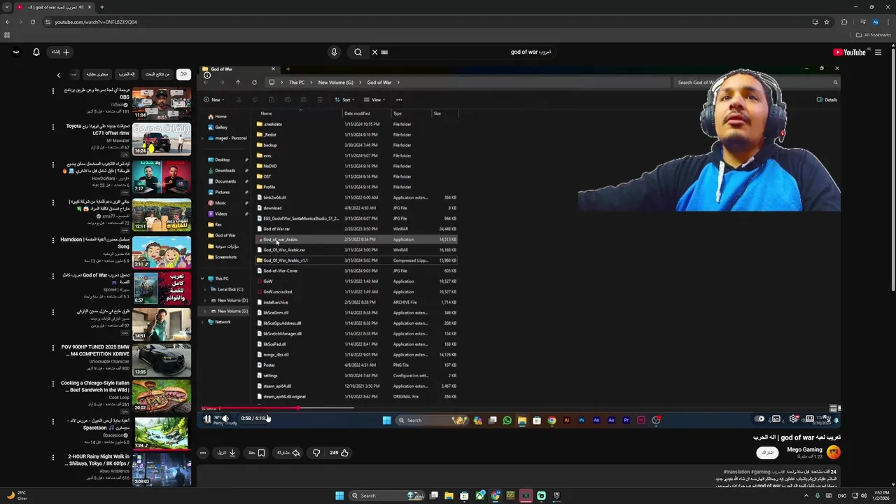
Task: Open Chrome's three-dot menu
Action: [x=887, y=22]
